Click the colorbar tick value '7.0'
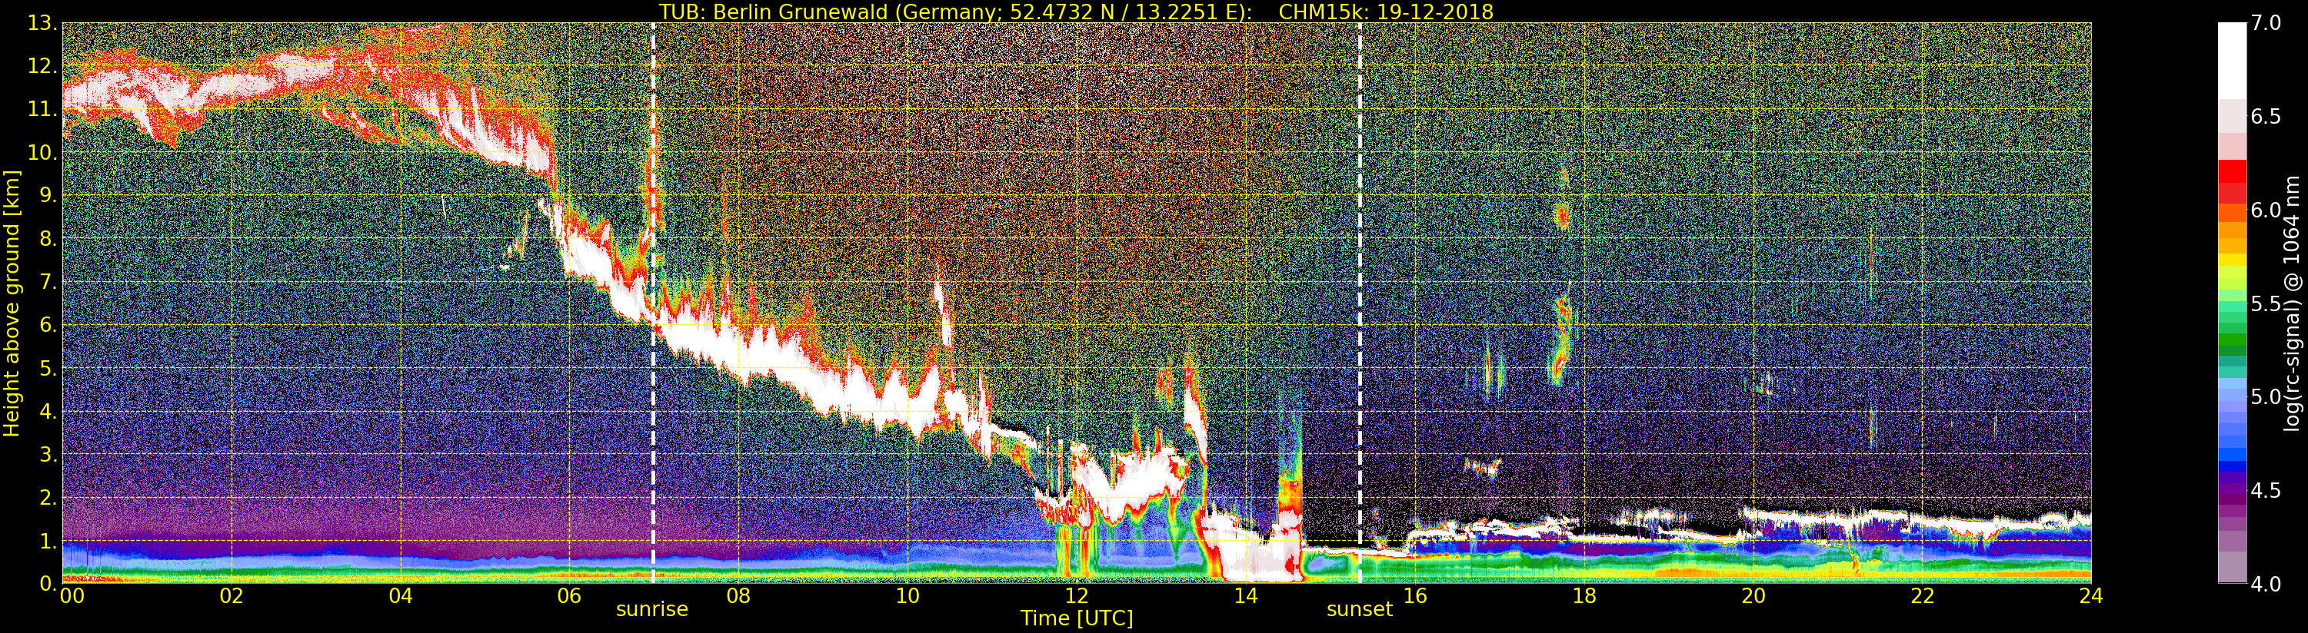This screenshot has width=2308, height=633. (2265, 23)
